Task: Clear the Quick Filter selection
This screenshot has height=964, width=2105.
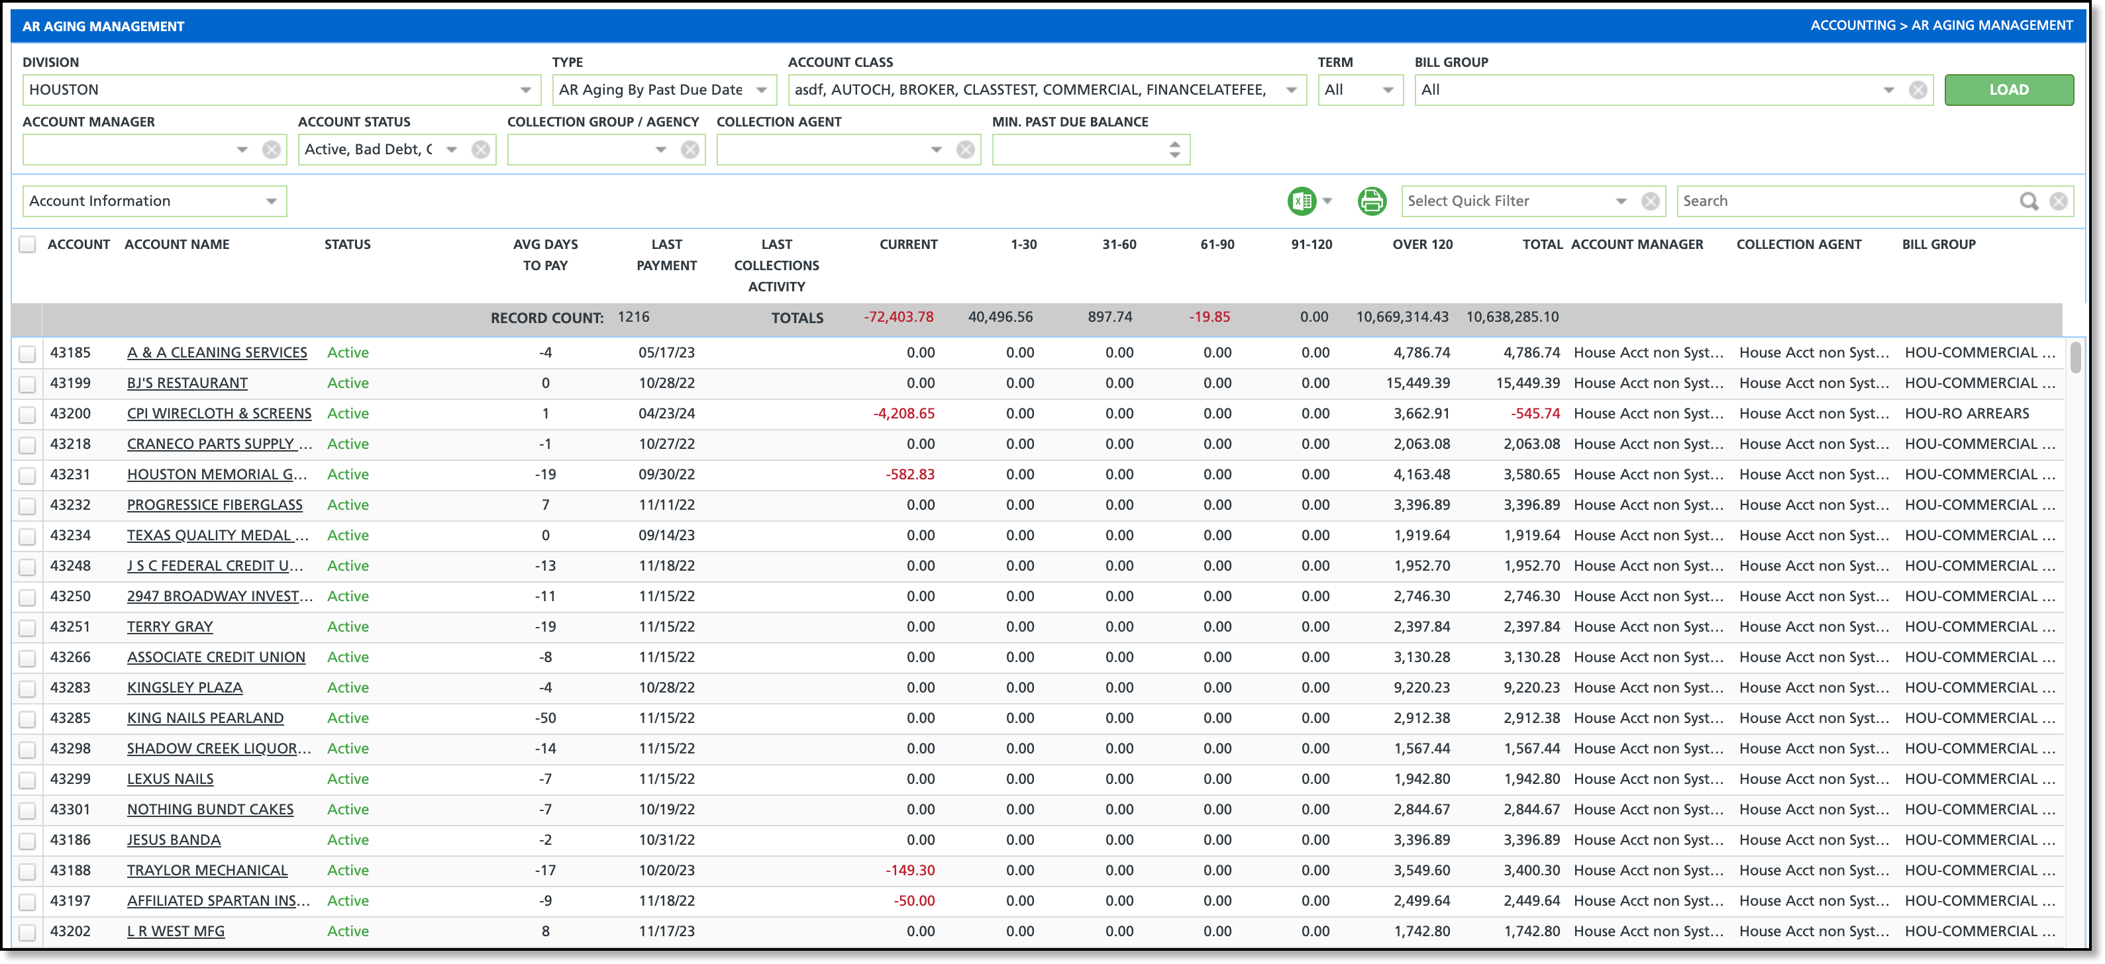Action: pos(1650,201)
